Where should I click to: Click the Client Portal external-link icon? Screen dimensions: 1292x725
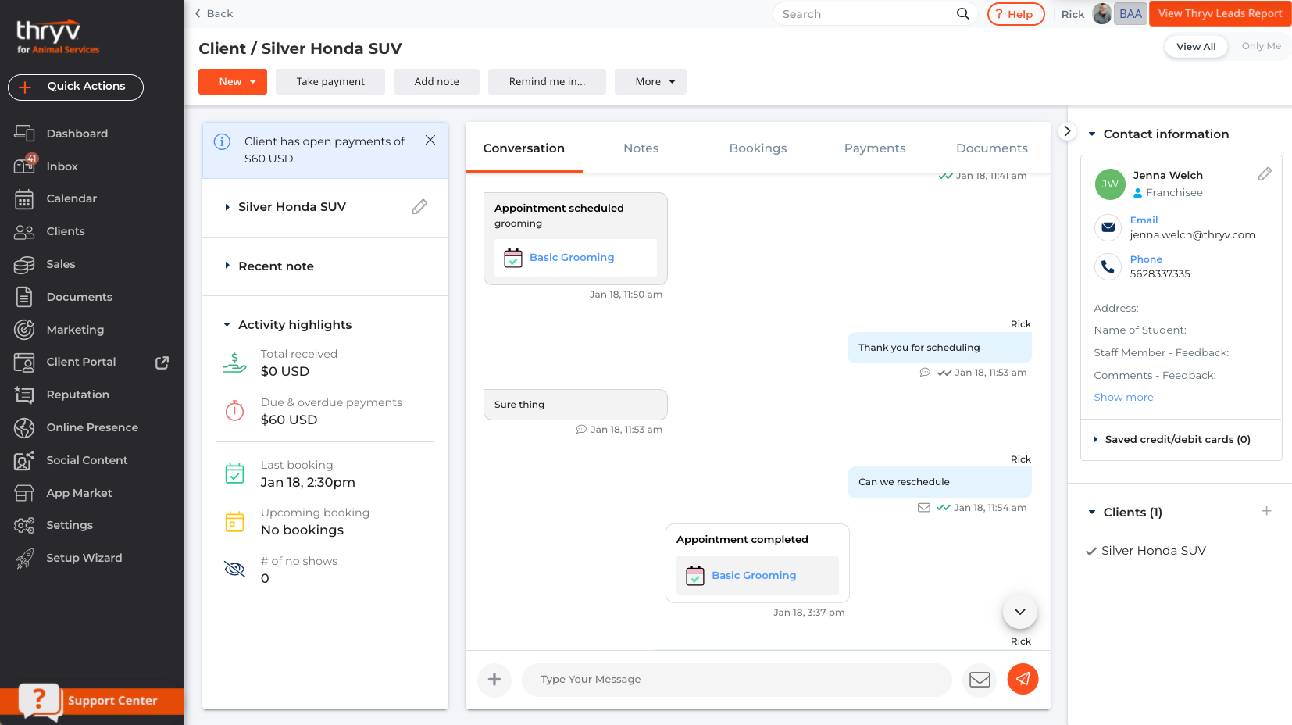point(162,362)
